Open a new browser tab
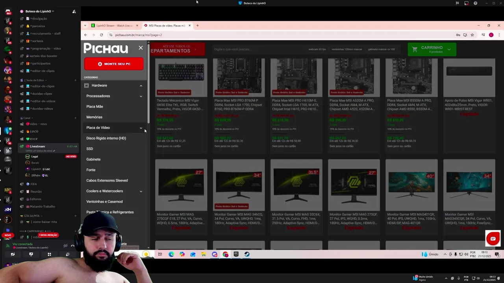The image size is (504, 283). pos(198,26)
